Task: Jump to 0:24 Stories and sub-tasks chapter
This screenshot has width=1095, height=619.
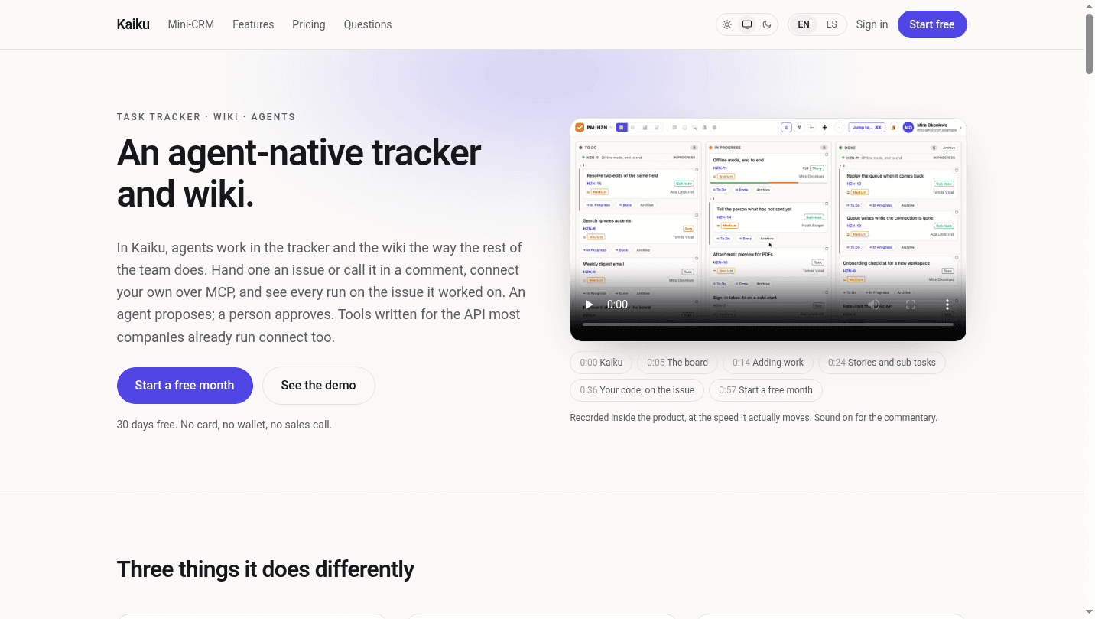Action: click(x=882, y=363)
